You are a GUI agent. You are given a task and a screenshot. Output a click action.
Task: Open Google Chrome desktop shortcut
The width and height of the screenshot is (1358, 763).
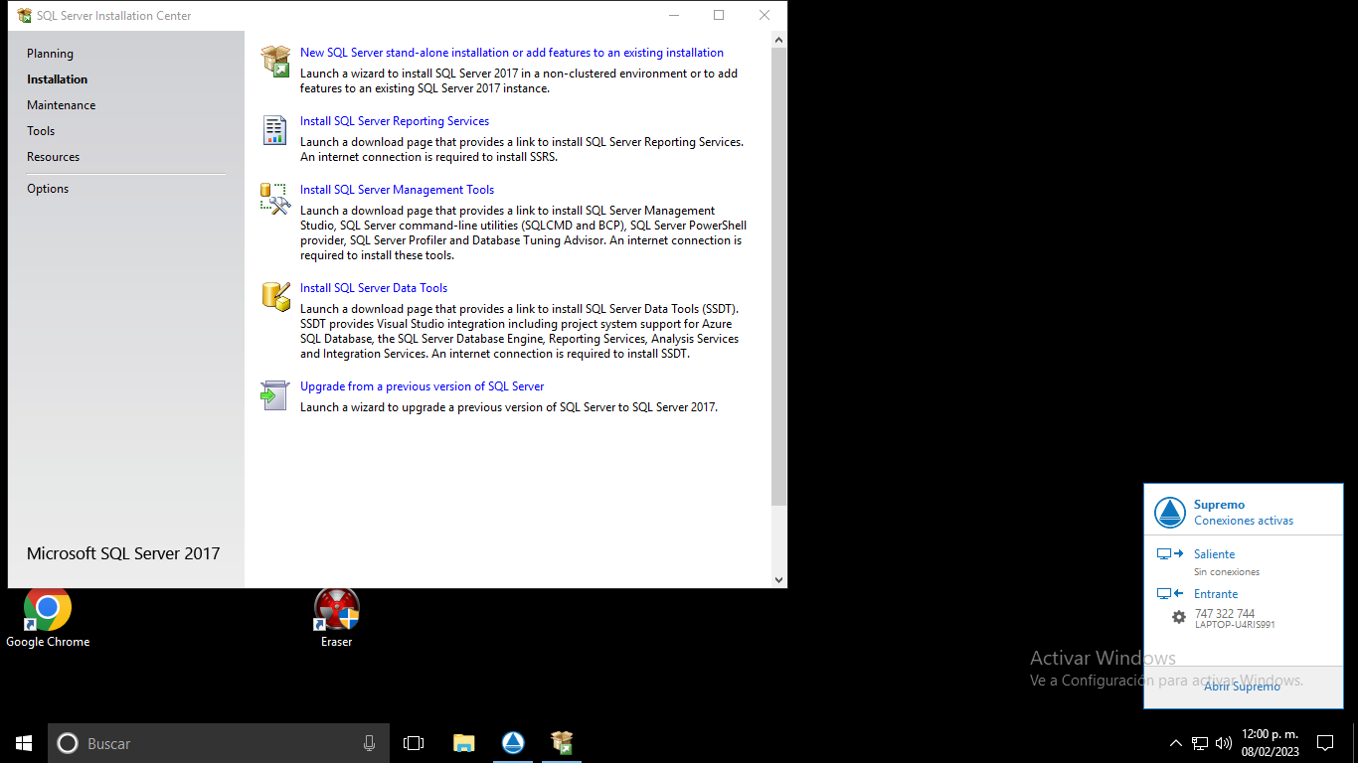click(x=48, y=618)
